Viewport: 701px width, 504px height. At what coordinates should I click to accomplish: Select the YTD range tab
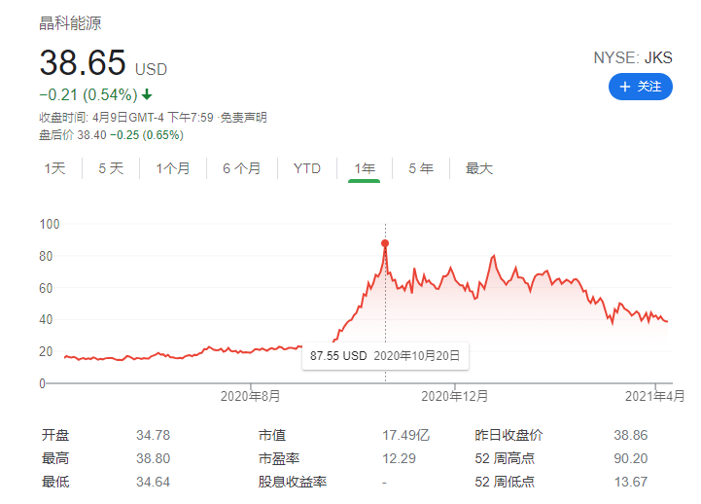[x=306, y=168]
